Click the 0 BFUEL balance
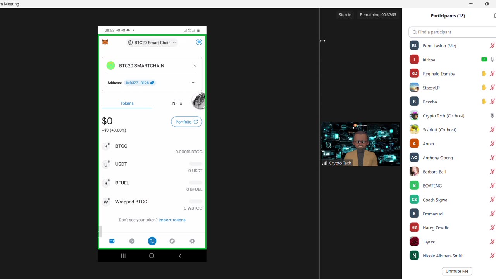496x279 pixels. click(194, 189)
